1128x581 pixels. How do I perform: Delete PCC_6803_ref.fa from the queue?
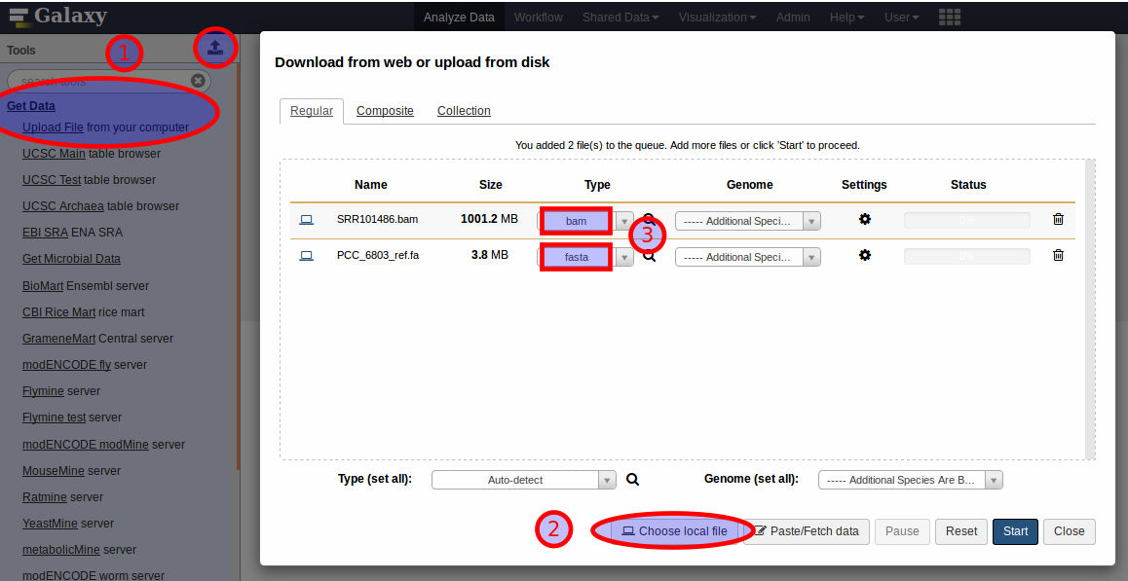pyautogui.click(x=1058, y=255)
